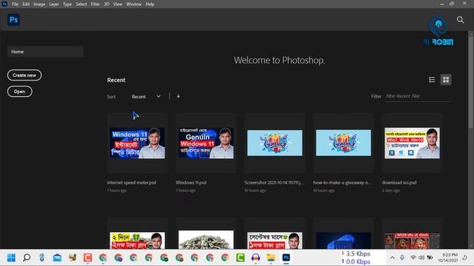The image size is (474, 266).
Task: Open the red C app icon on taskbar
Action: point(87,258)
